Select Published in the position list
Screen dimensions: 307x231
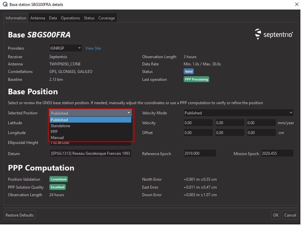click(59, 120)
